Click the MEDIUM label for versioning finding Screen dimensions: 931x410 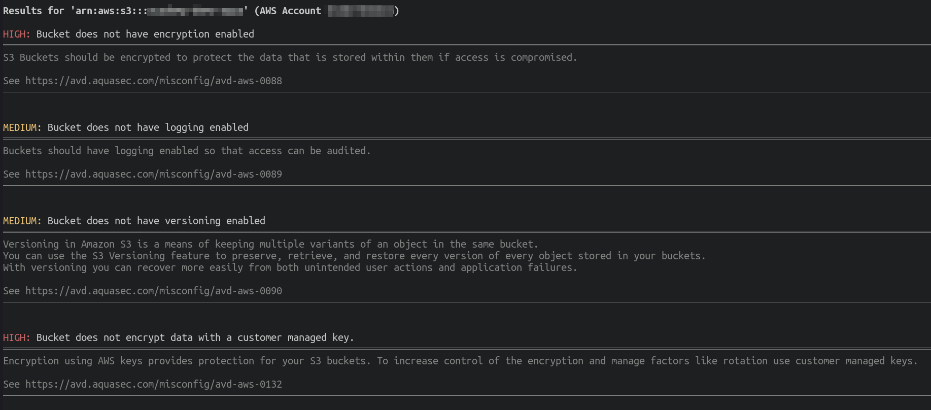(22, 221)
